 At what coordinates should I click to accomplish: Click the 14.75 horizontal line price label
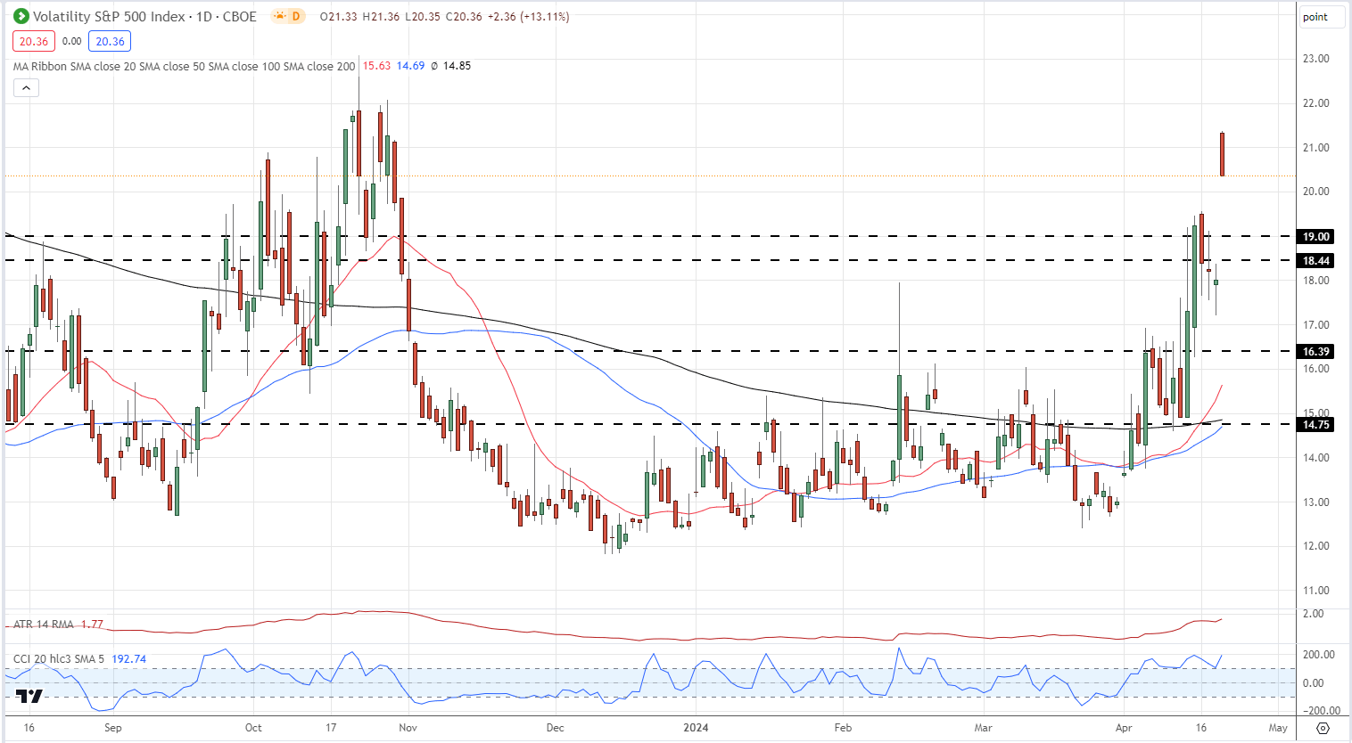pos(1316,425)
